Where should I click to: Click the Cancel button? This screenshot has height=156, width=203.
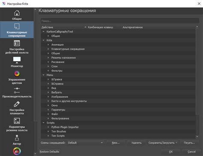tap(191, 152)
